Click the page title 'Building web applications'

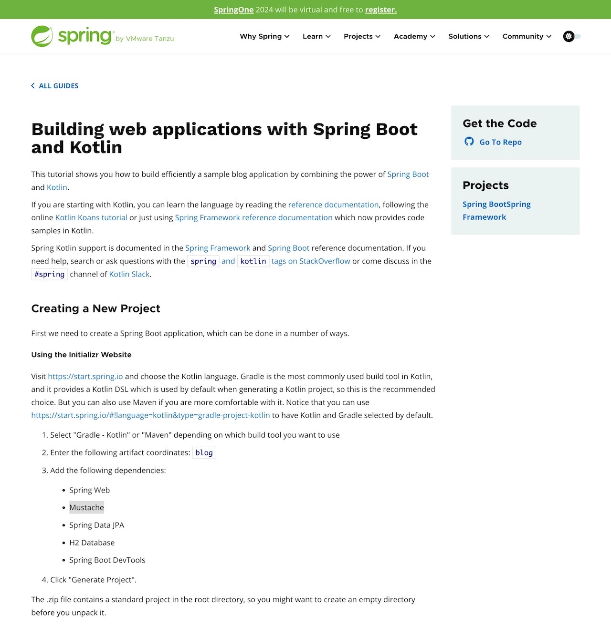[x=224, y=138]
